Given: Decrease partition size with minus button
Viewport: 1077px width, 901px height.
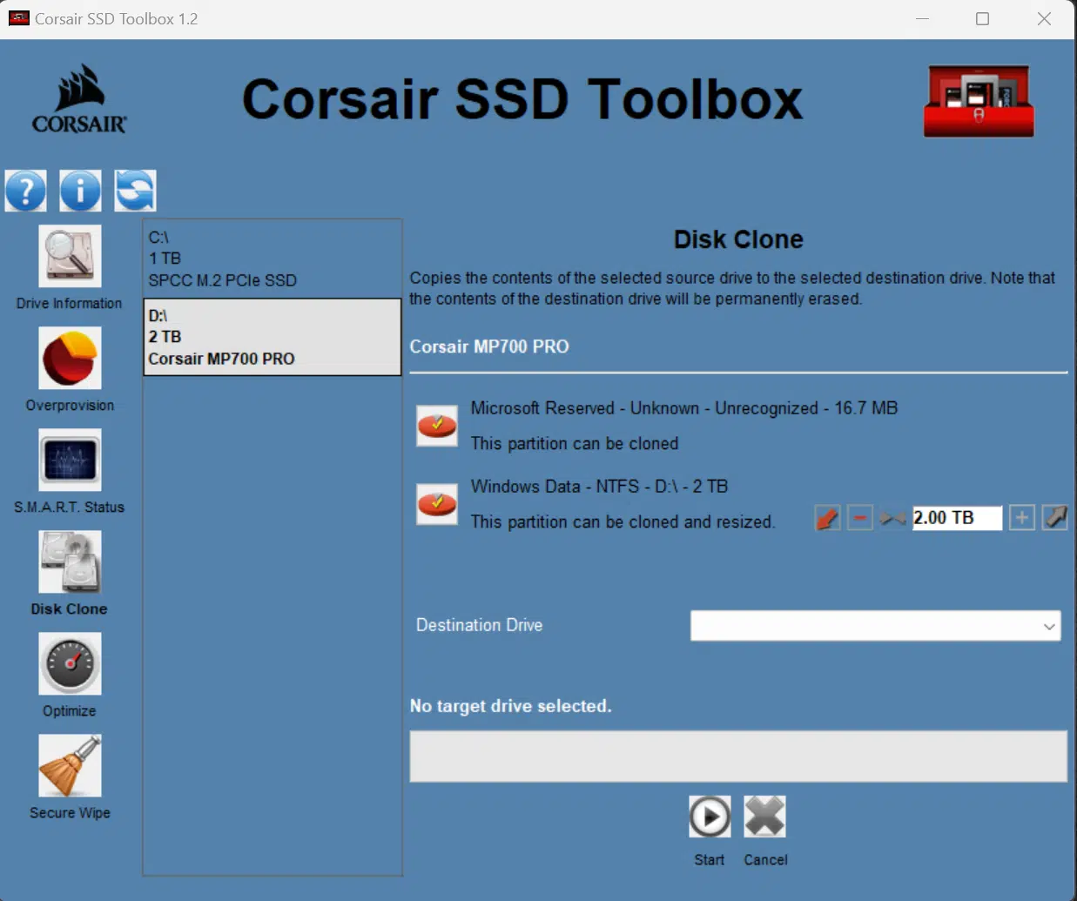Looking at the screenshot, I should (x=859, y=518).
